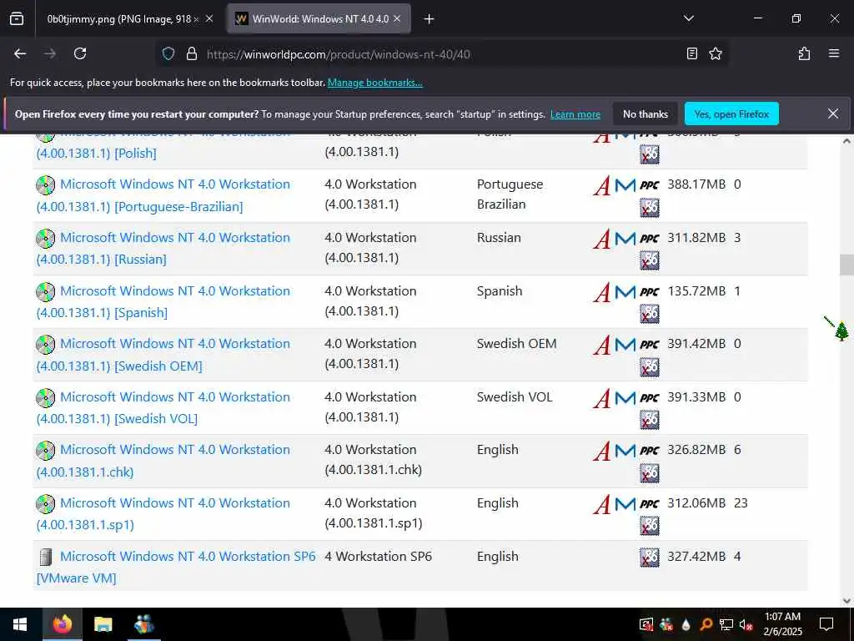Viewport: 854px width, 641px height.
Task: Open the Windows Start menu
Action: point(20,624)
